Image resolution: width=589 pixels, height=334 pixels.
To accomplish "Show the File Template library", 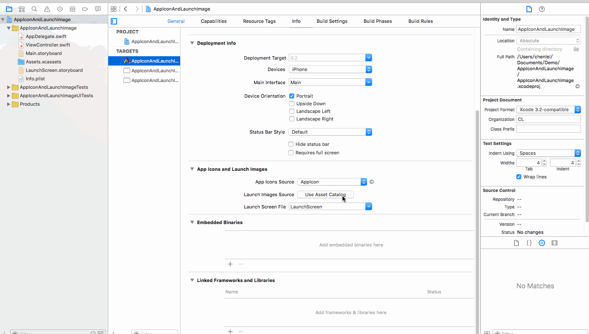I will 516,243.
